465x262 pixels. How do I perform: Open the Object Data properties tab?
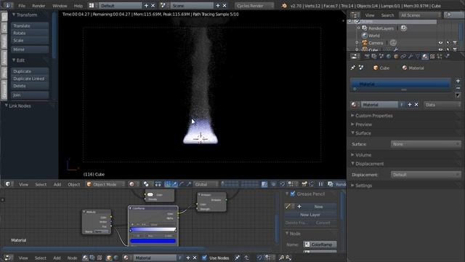tap(418, 57)
